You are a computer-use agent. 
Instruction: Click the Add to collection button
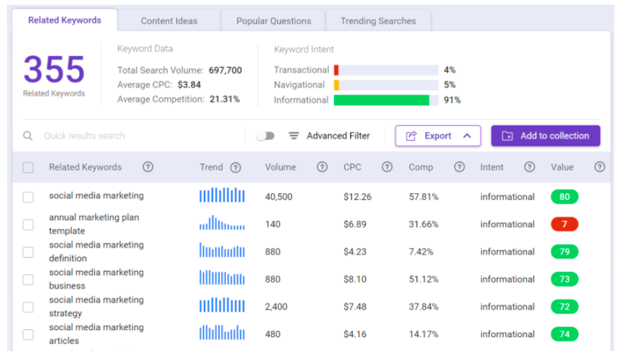pos(546,136)
